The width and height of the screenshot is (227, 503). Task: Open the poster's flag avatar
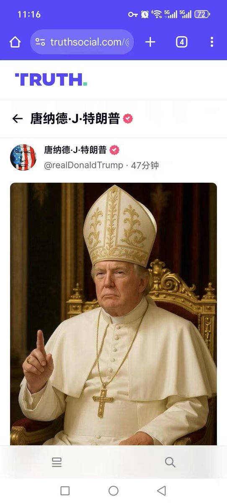(23, 158)
